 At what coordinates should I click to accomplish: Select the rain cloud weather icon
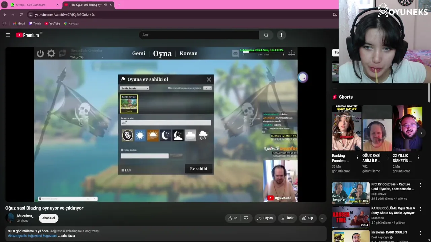point(203,135)
